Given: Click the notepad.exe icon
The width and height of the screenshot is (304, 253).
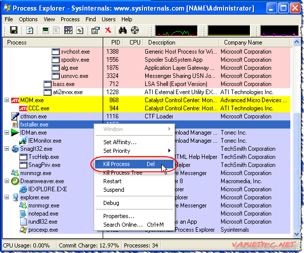Looking at the screenshot, I should [x=23, y=214].
